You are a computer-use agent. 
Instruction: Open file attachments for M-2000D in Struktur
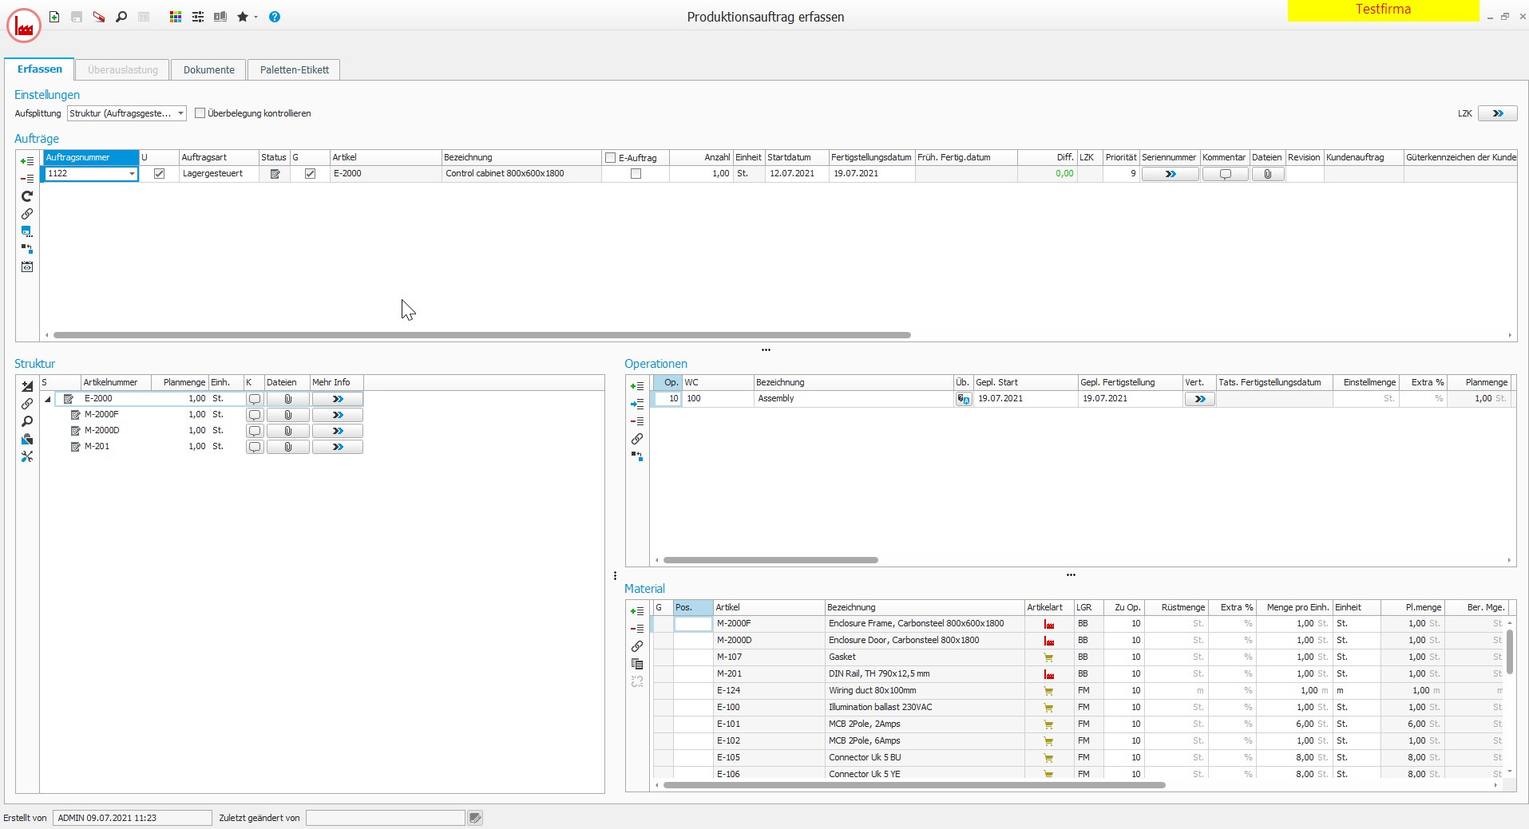pyautogui.click(x=288, y=431)
